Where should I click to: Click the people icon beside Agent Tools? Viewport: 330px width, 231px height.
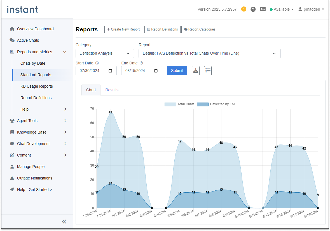pos(12,121)
